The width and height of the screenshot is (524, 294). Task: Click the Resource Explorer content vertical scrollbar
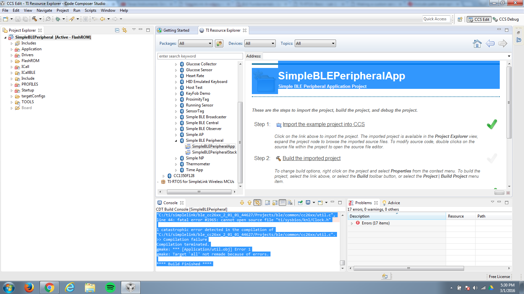(x=509, y=103)
